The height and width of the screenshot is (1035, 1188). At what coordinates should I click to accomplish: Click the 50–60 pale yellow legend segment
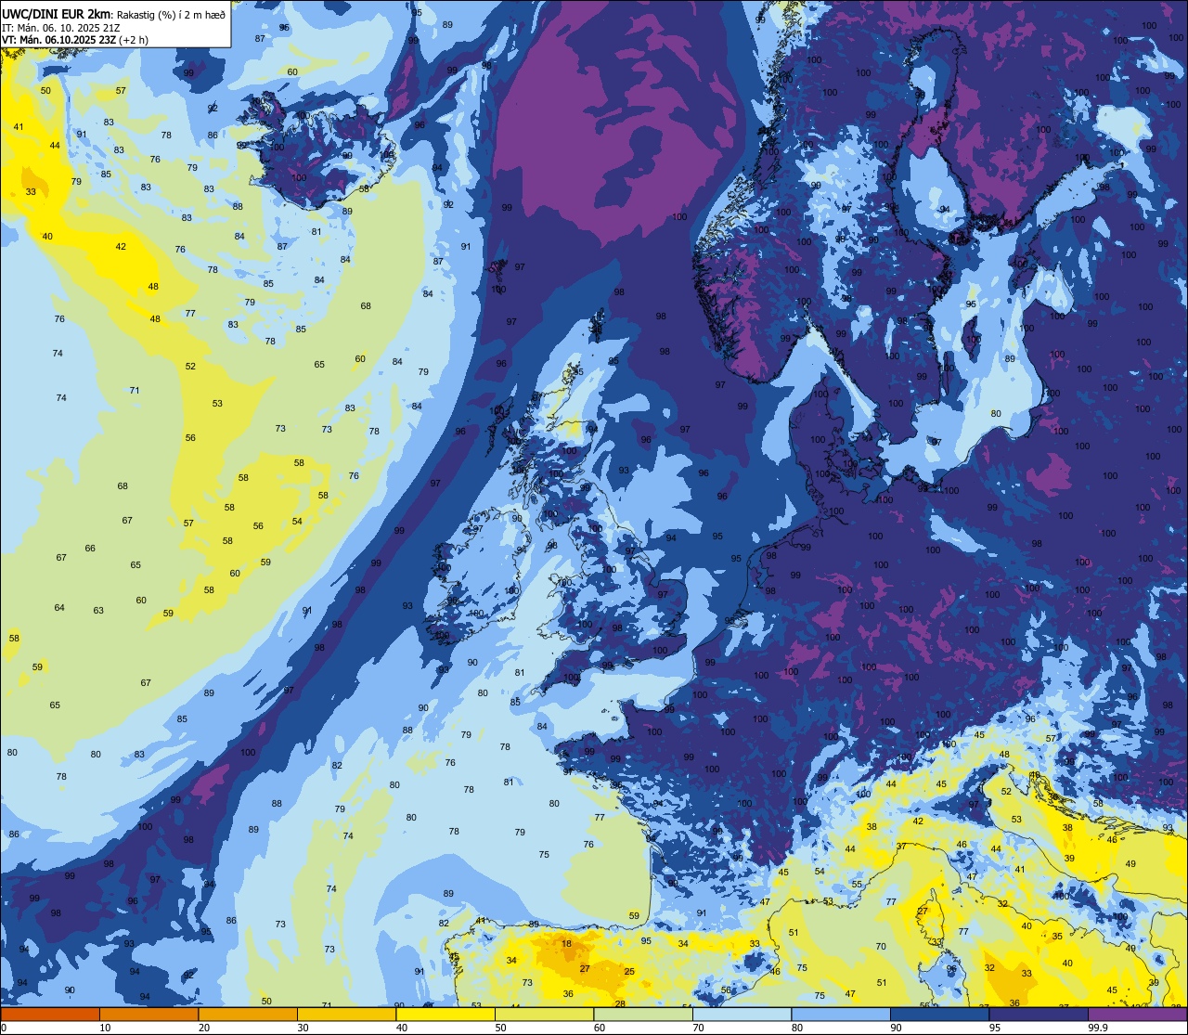(x=544, y=1014)
